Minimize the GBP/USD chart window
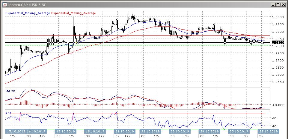This screenshot has width=288, height=139. point(273,5)
